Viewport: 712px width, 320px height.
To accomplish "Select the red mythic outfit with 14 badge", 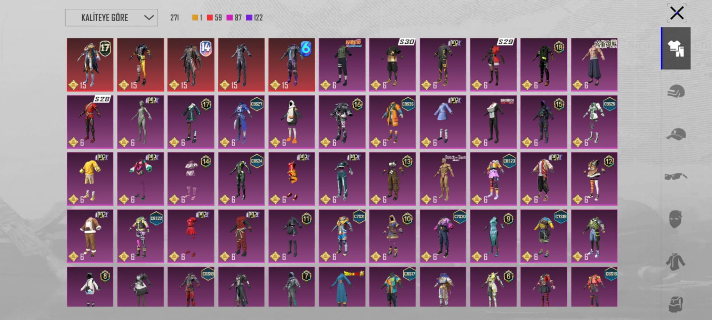I will click(191, 65).
